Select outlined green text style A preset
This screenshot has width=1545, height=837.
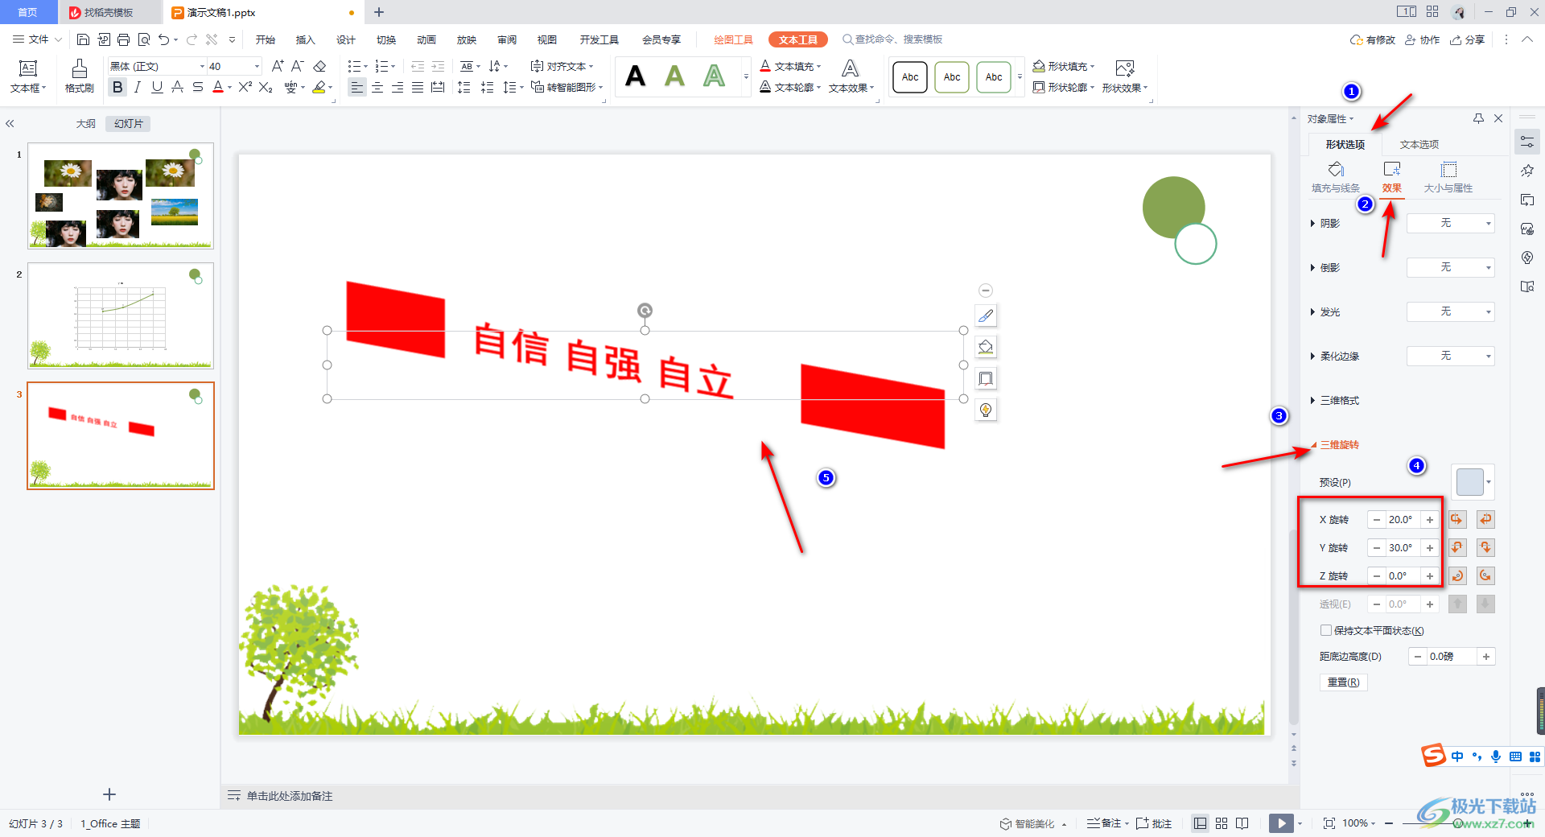click(x=714, y=76)
